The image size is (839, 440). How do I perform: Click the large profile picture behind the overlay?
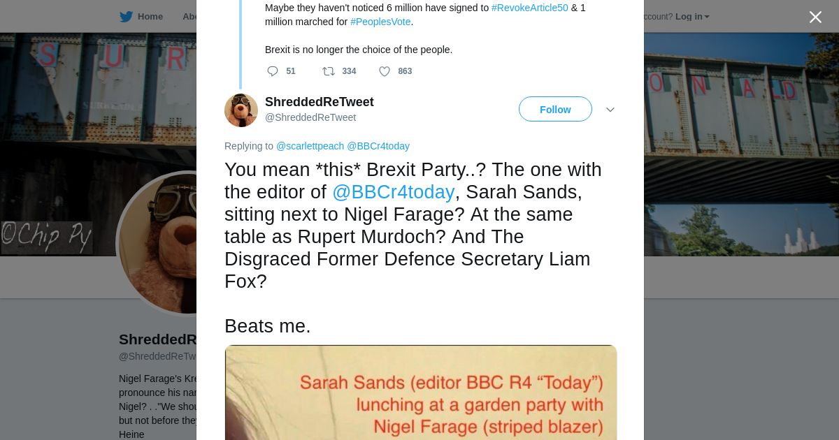pos(157,244)
